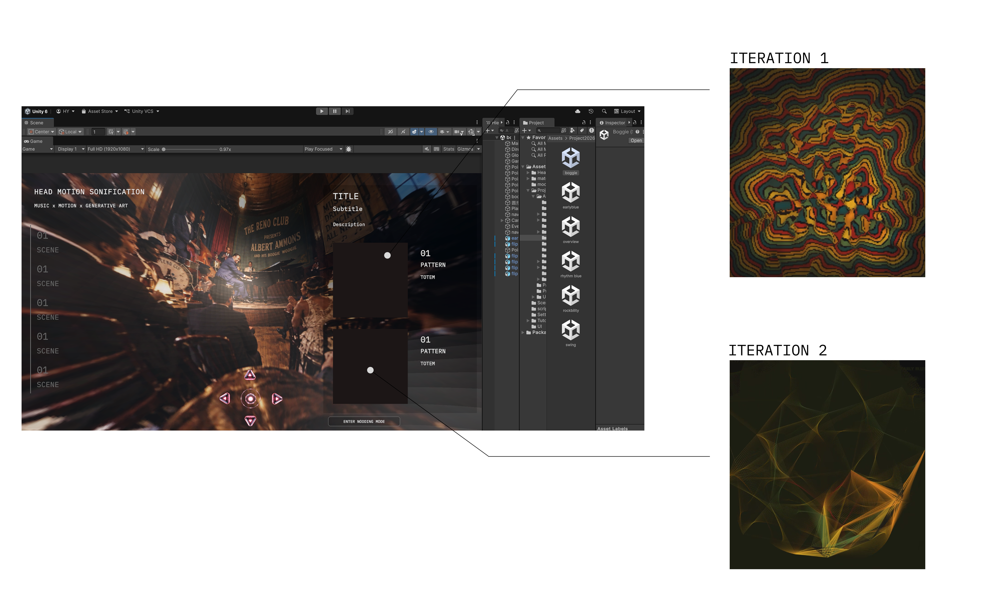Toggle the scene visibility eye icon
The height and width of the screenshot is (614, 997).
coord(431,132)
